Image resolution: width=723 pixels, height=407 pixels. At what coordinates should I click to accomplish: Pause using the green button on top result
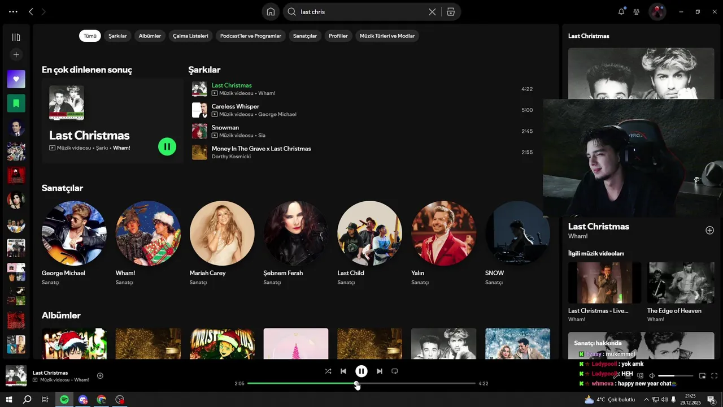coord(167,147)
